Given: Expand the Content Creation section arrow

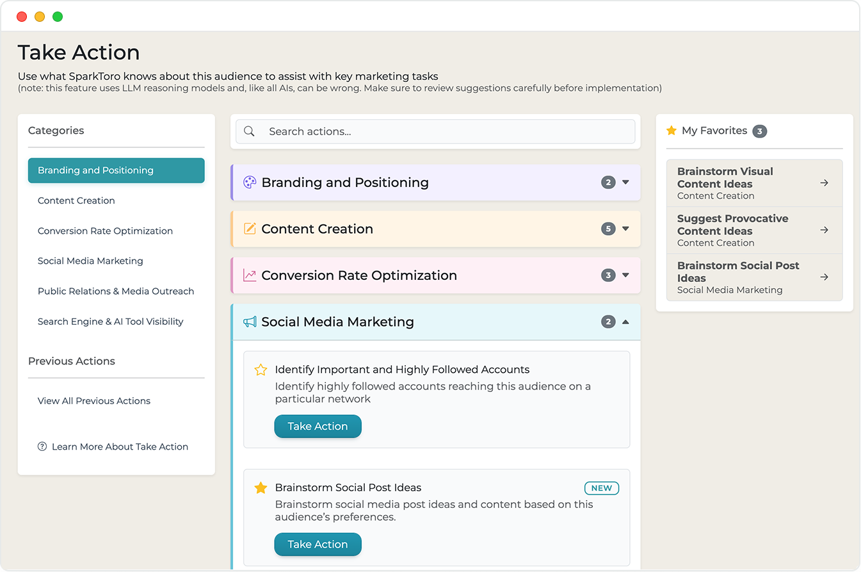Looking at the screenshot, I should click(x=625, y=229).
